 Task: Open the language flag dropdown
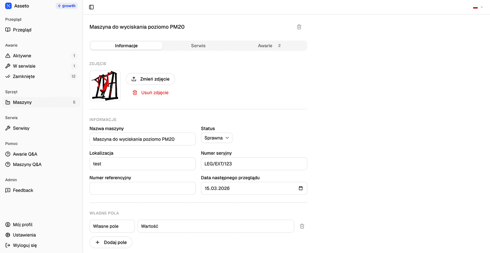[x=478, y=7]
